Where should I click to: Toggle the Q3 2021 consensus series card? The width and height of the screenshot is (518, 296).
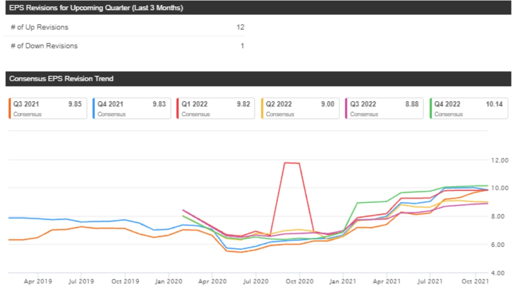tap(48, 108)
